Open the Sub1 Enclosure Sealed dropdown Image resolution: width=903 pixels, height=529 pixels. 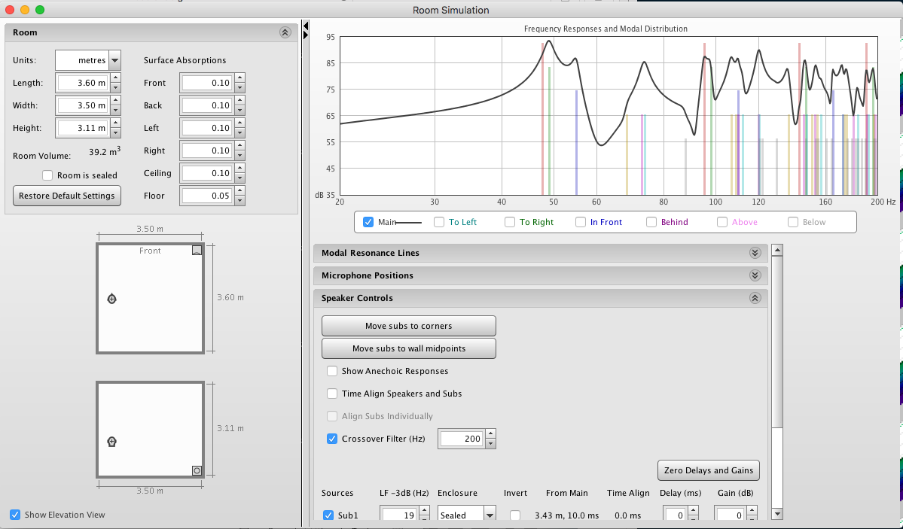click(466, 515)
